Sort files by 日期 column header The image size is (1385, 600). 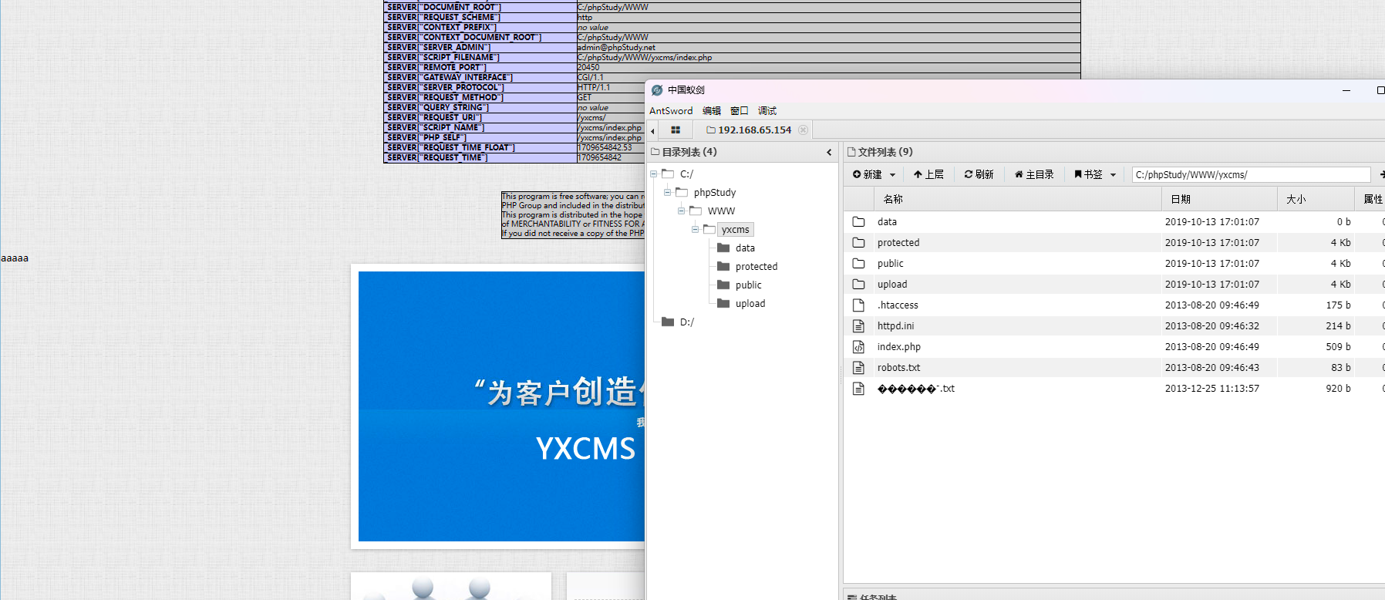tap(1180, 199)
